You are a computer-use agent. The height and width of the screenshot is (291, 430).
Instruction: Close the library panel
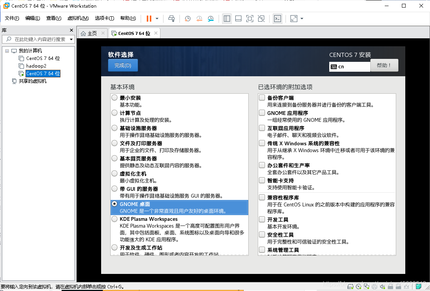(71, 30)
